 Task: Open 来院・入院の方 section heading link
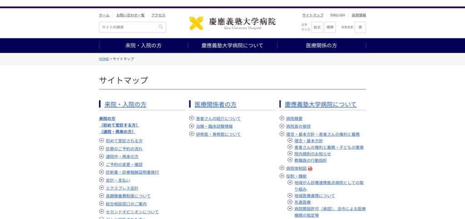coord(125,104)
